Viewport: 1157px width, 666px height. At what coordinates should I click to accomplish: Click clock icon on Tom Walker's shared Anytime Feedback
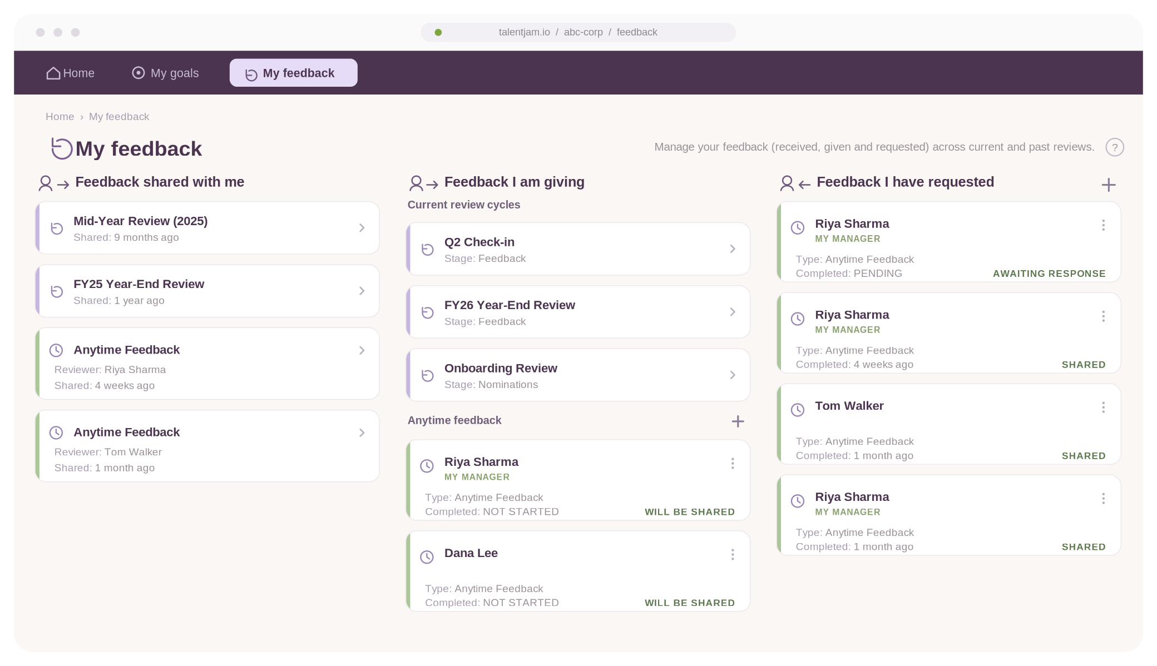tap(56, 433)
